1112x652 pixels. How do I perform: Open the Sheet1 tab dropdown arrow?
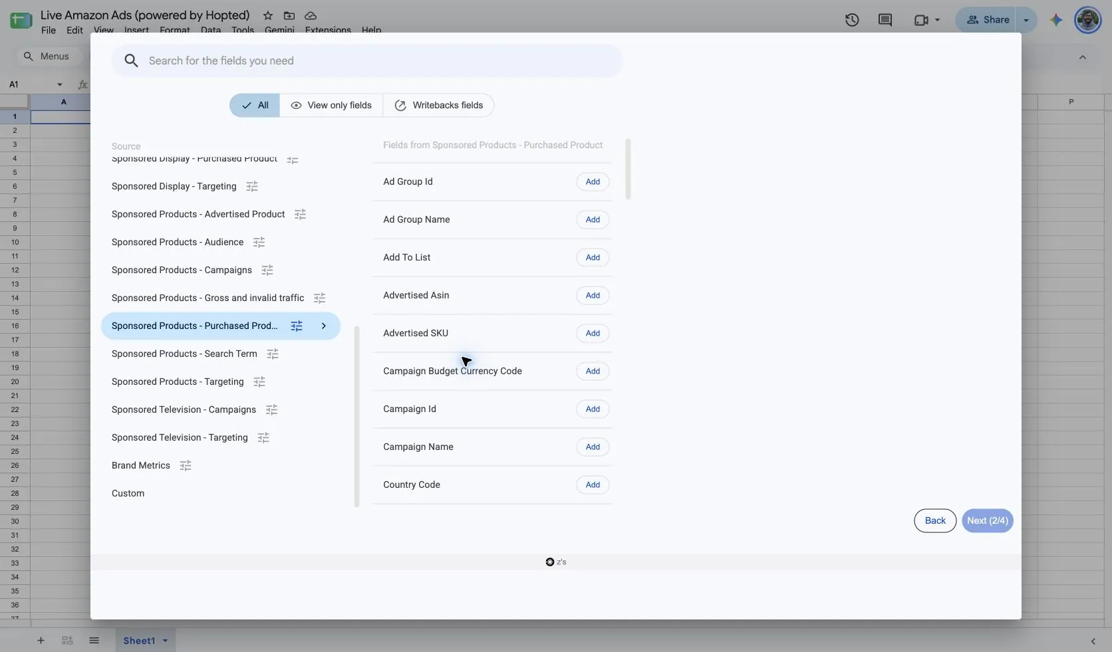165,641
